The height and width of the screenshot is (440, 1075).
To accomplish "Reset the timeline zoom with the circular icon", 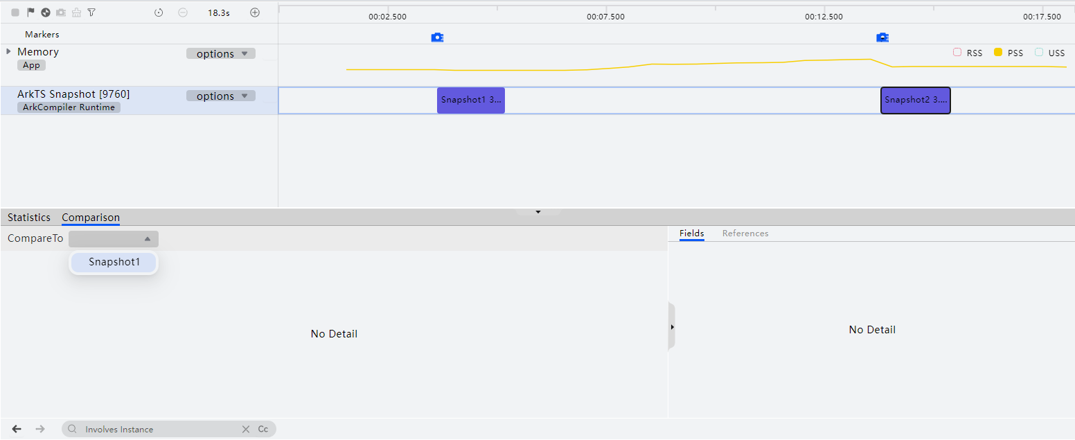I will tap(159, 12).
